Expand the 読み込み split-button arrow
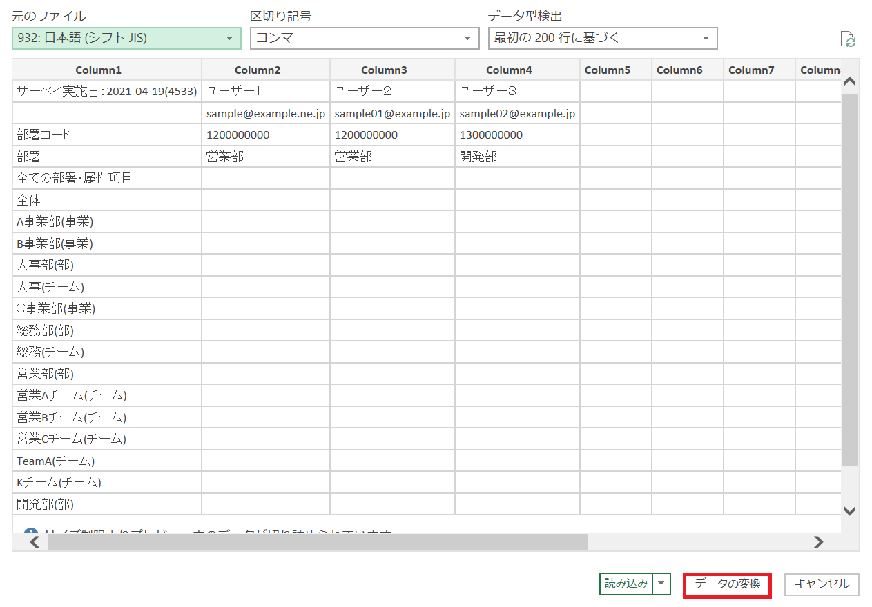Screen dimensions: 872x607 pos(662,584)
